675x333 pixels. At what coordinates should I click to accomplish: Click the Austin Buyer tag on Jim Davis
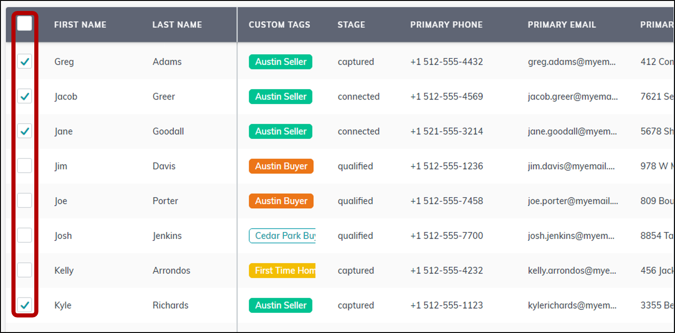(x=281, y=166)
